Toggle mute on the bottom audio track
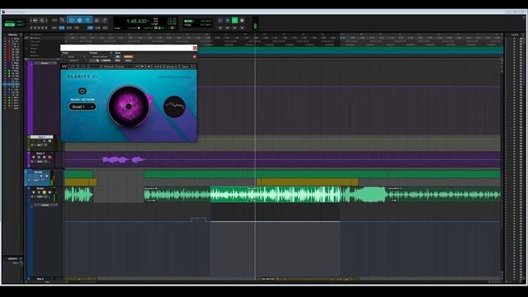 (49, 192)
